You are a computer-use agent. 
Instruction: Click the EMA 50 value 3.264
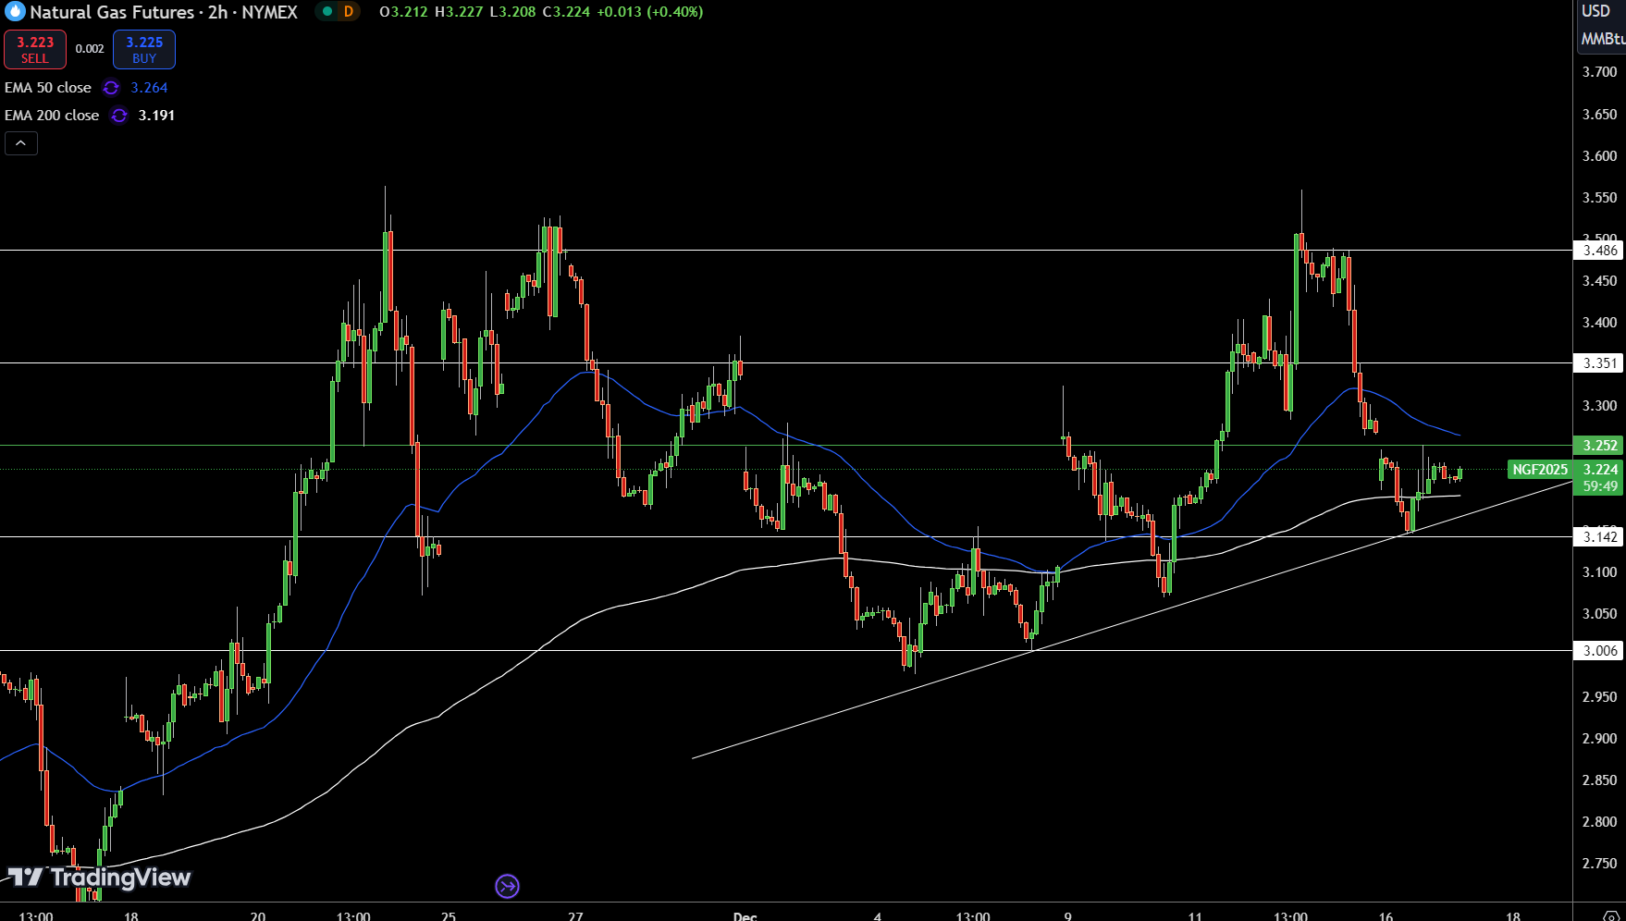point(149,88)
